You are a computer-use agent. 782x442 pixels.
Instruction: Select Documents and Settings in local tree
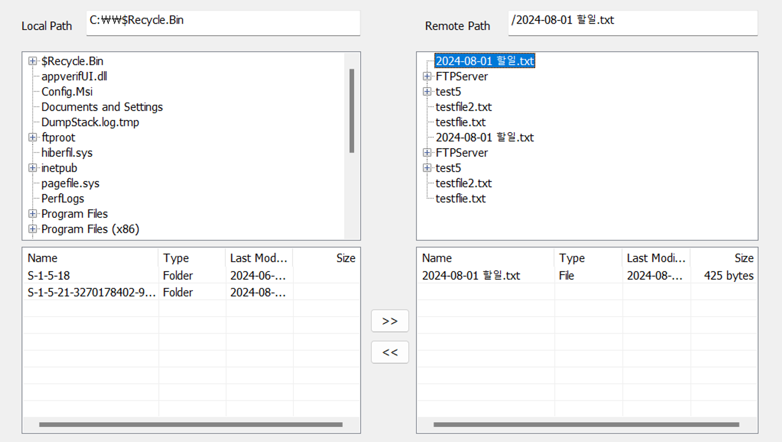(x=102, y=107)
